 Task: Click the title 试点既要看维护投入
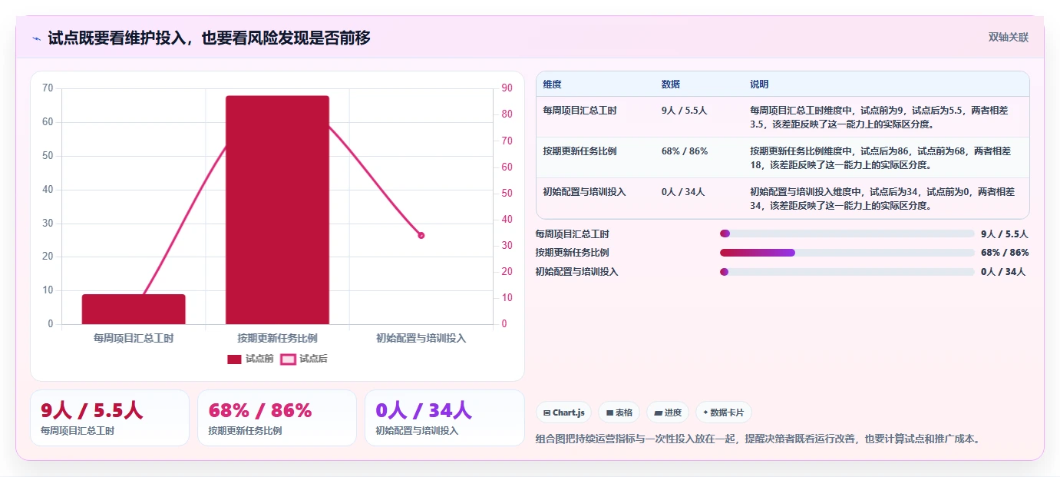(x=209, y=38)
